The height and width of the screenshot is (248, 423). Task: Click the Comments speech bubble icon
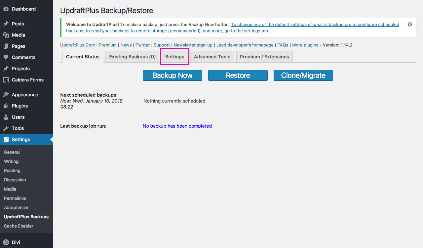coord(6,57)
